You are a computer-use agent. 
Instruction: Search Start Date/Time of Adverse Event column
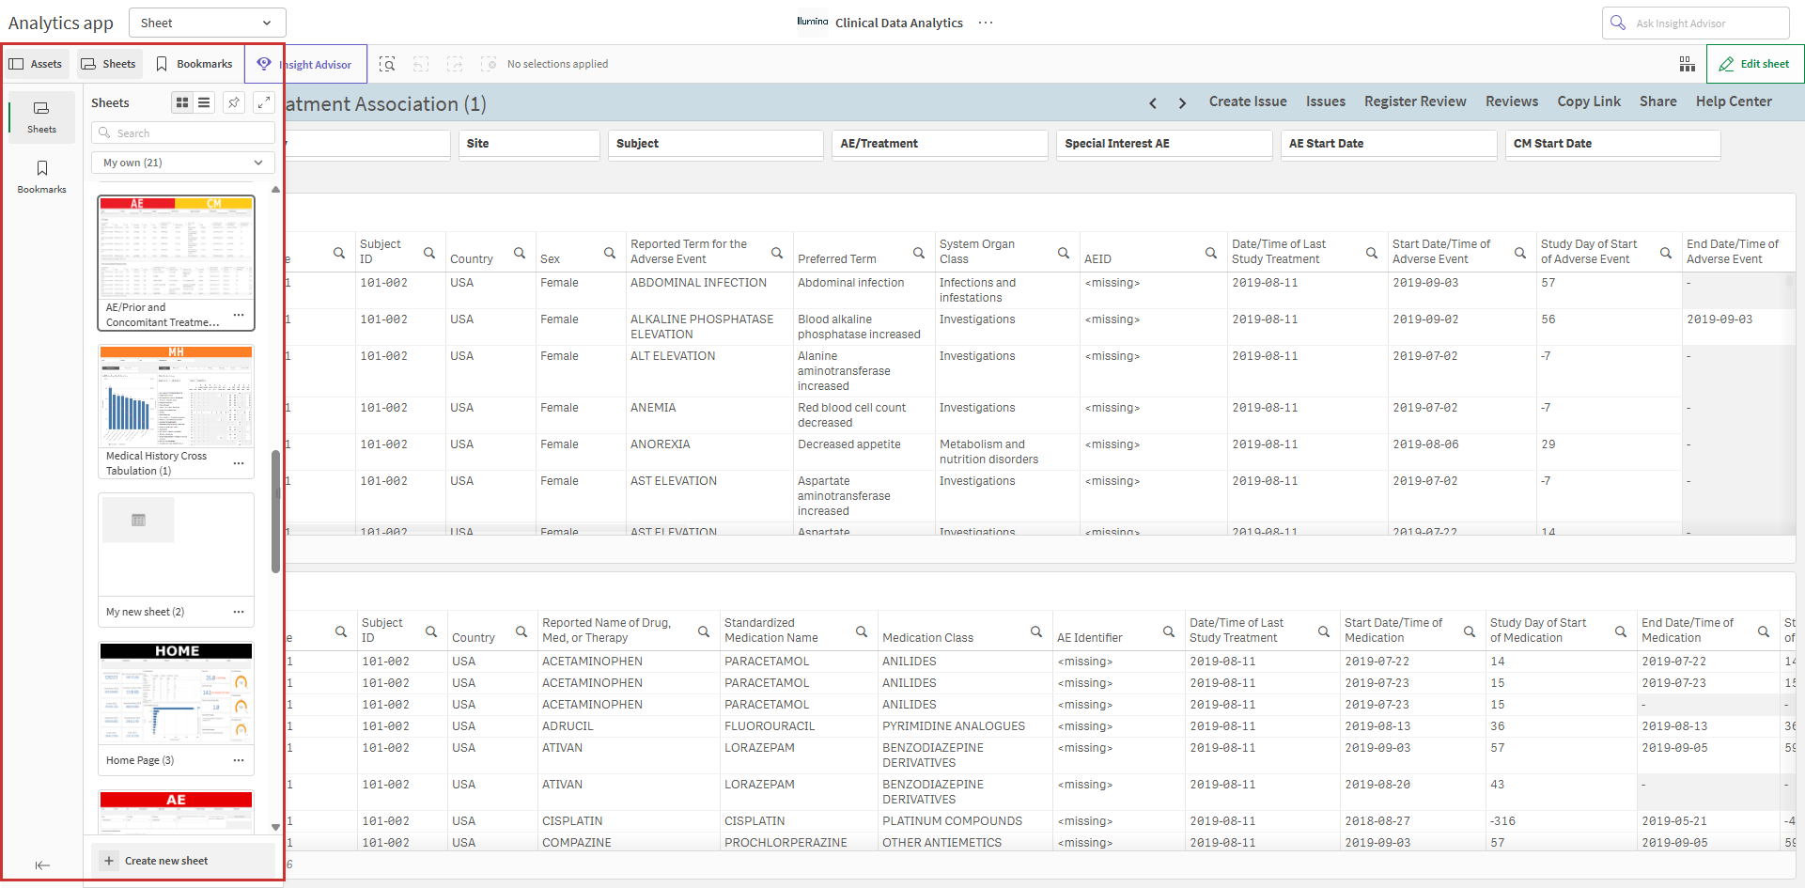(x=1520, y=253)
